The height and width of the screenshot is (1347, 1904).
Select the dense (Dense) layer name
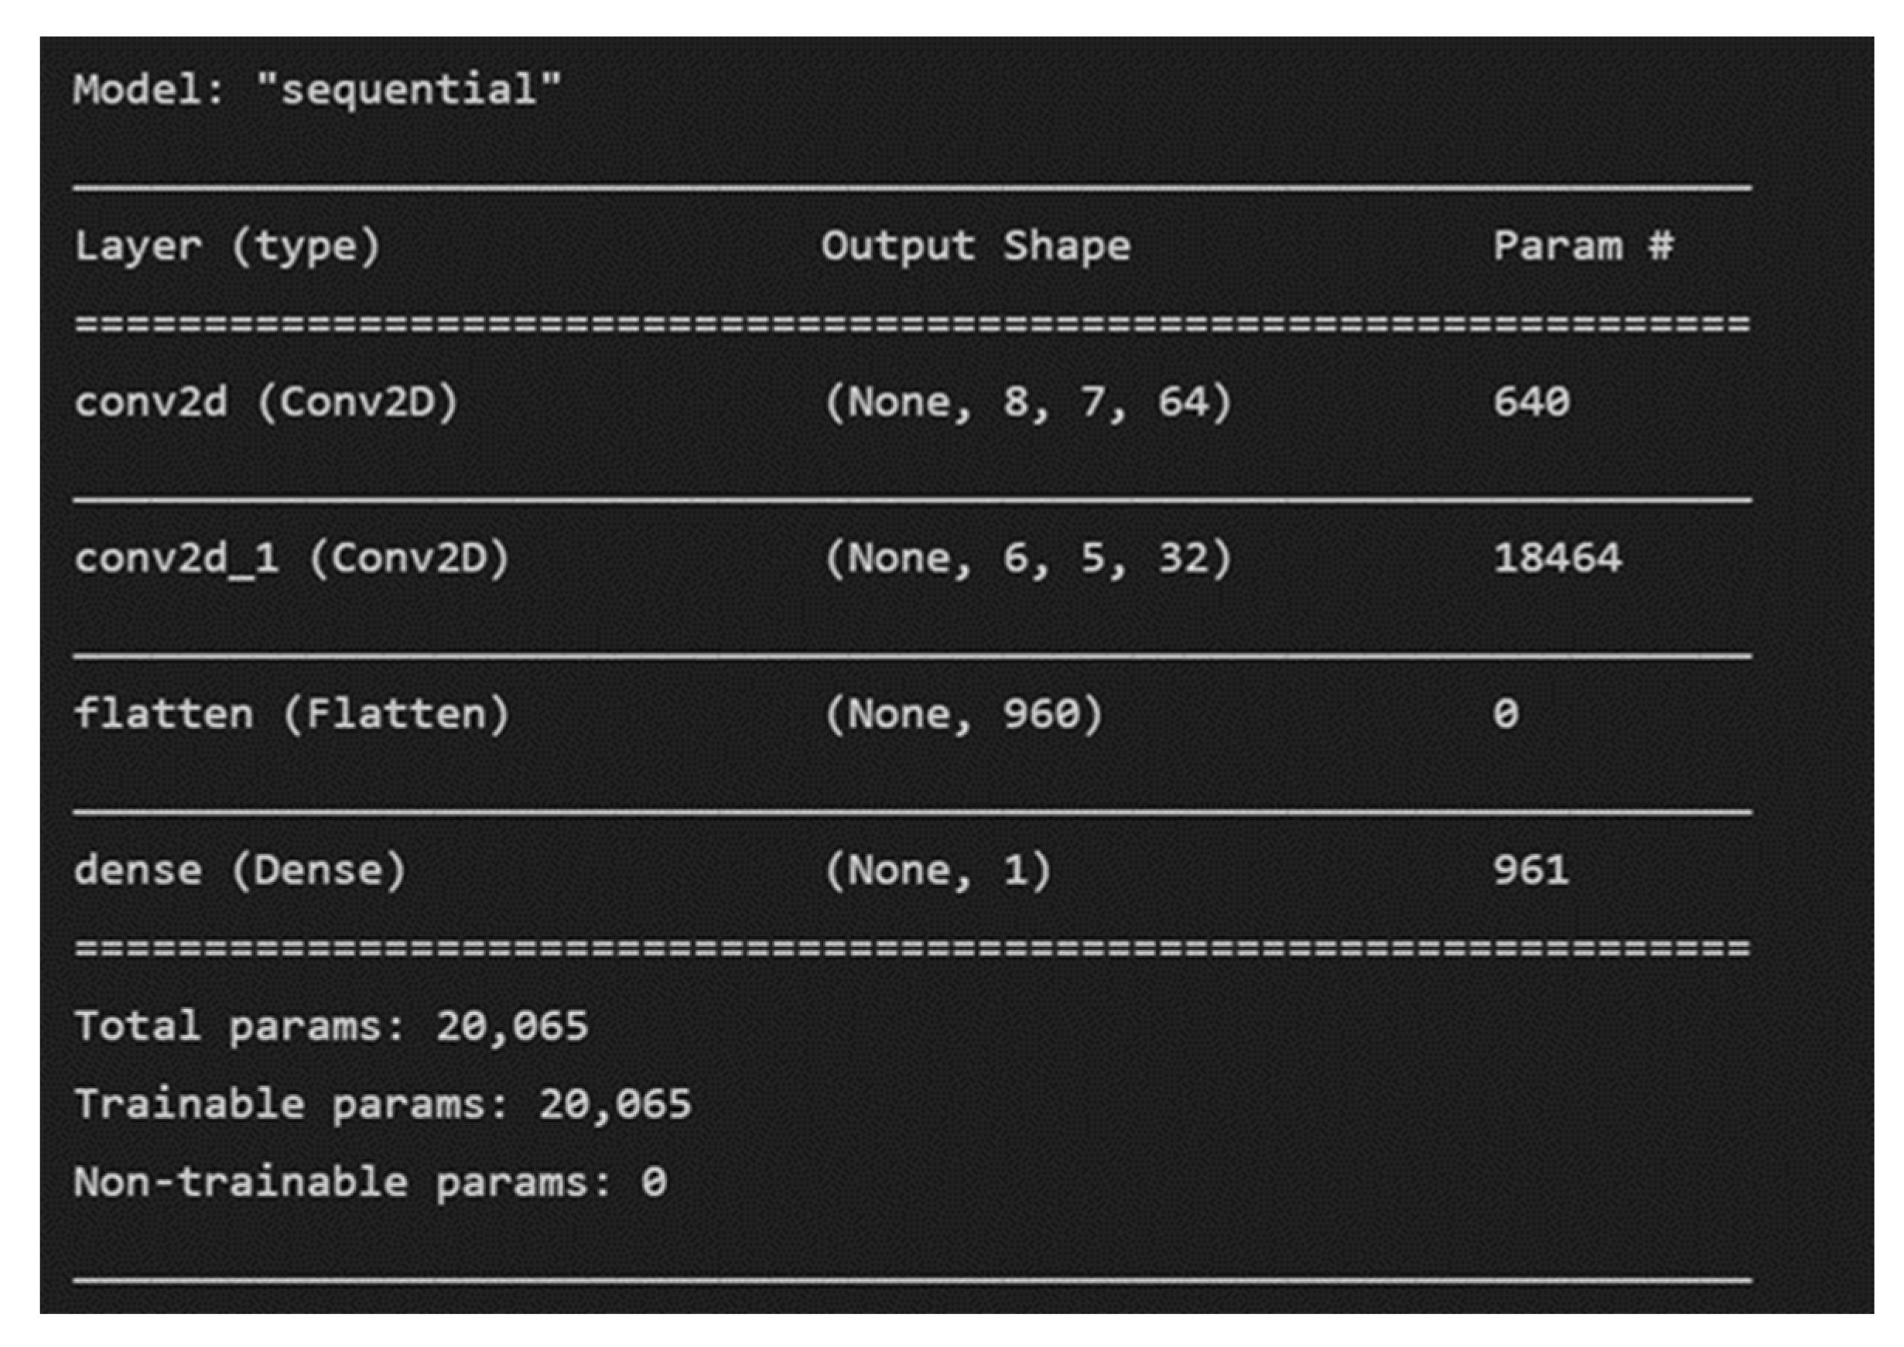click(240, 871)
